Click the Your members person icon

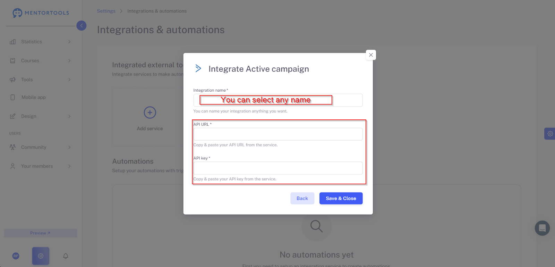click(x=13, y=166)
